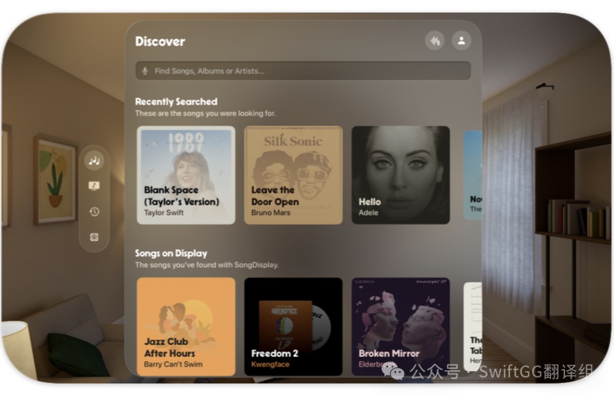Open Jazz Club After Hours card

[x=186, y=327]
